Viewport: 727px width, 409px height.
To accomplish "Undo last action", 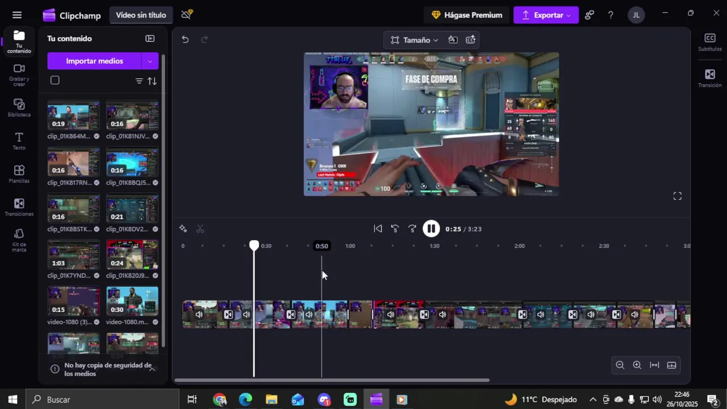I will 185,39.
